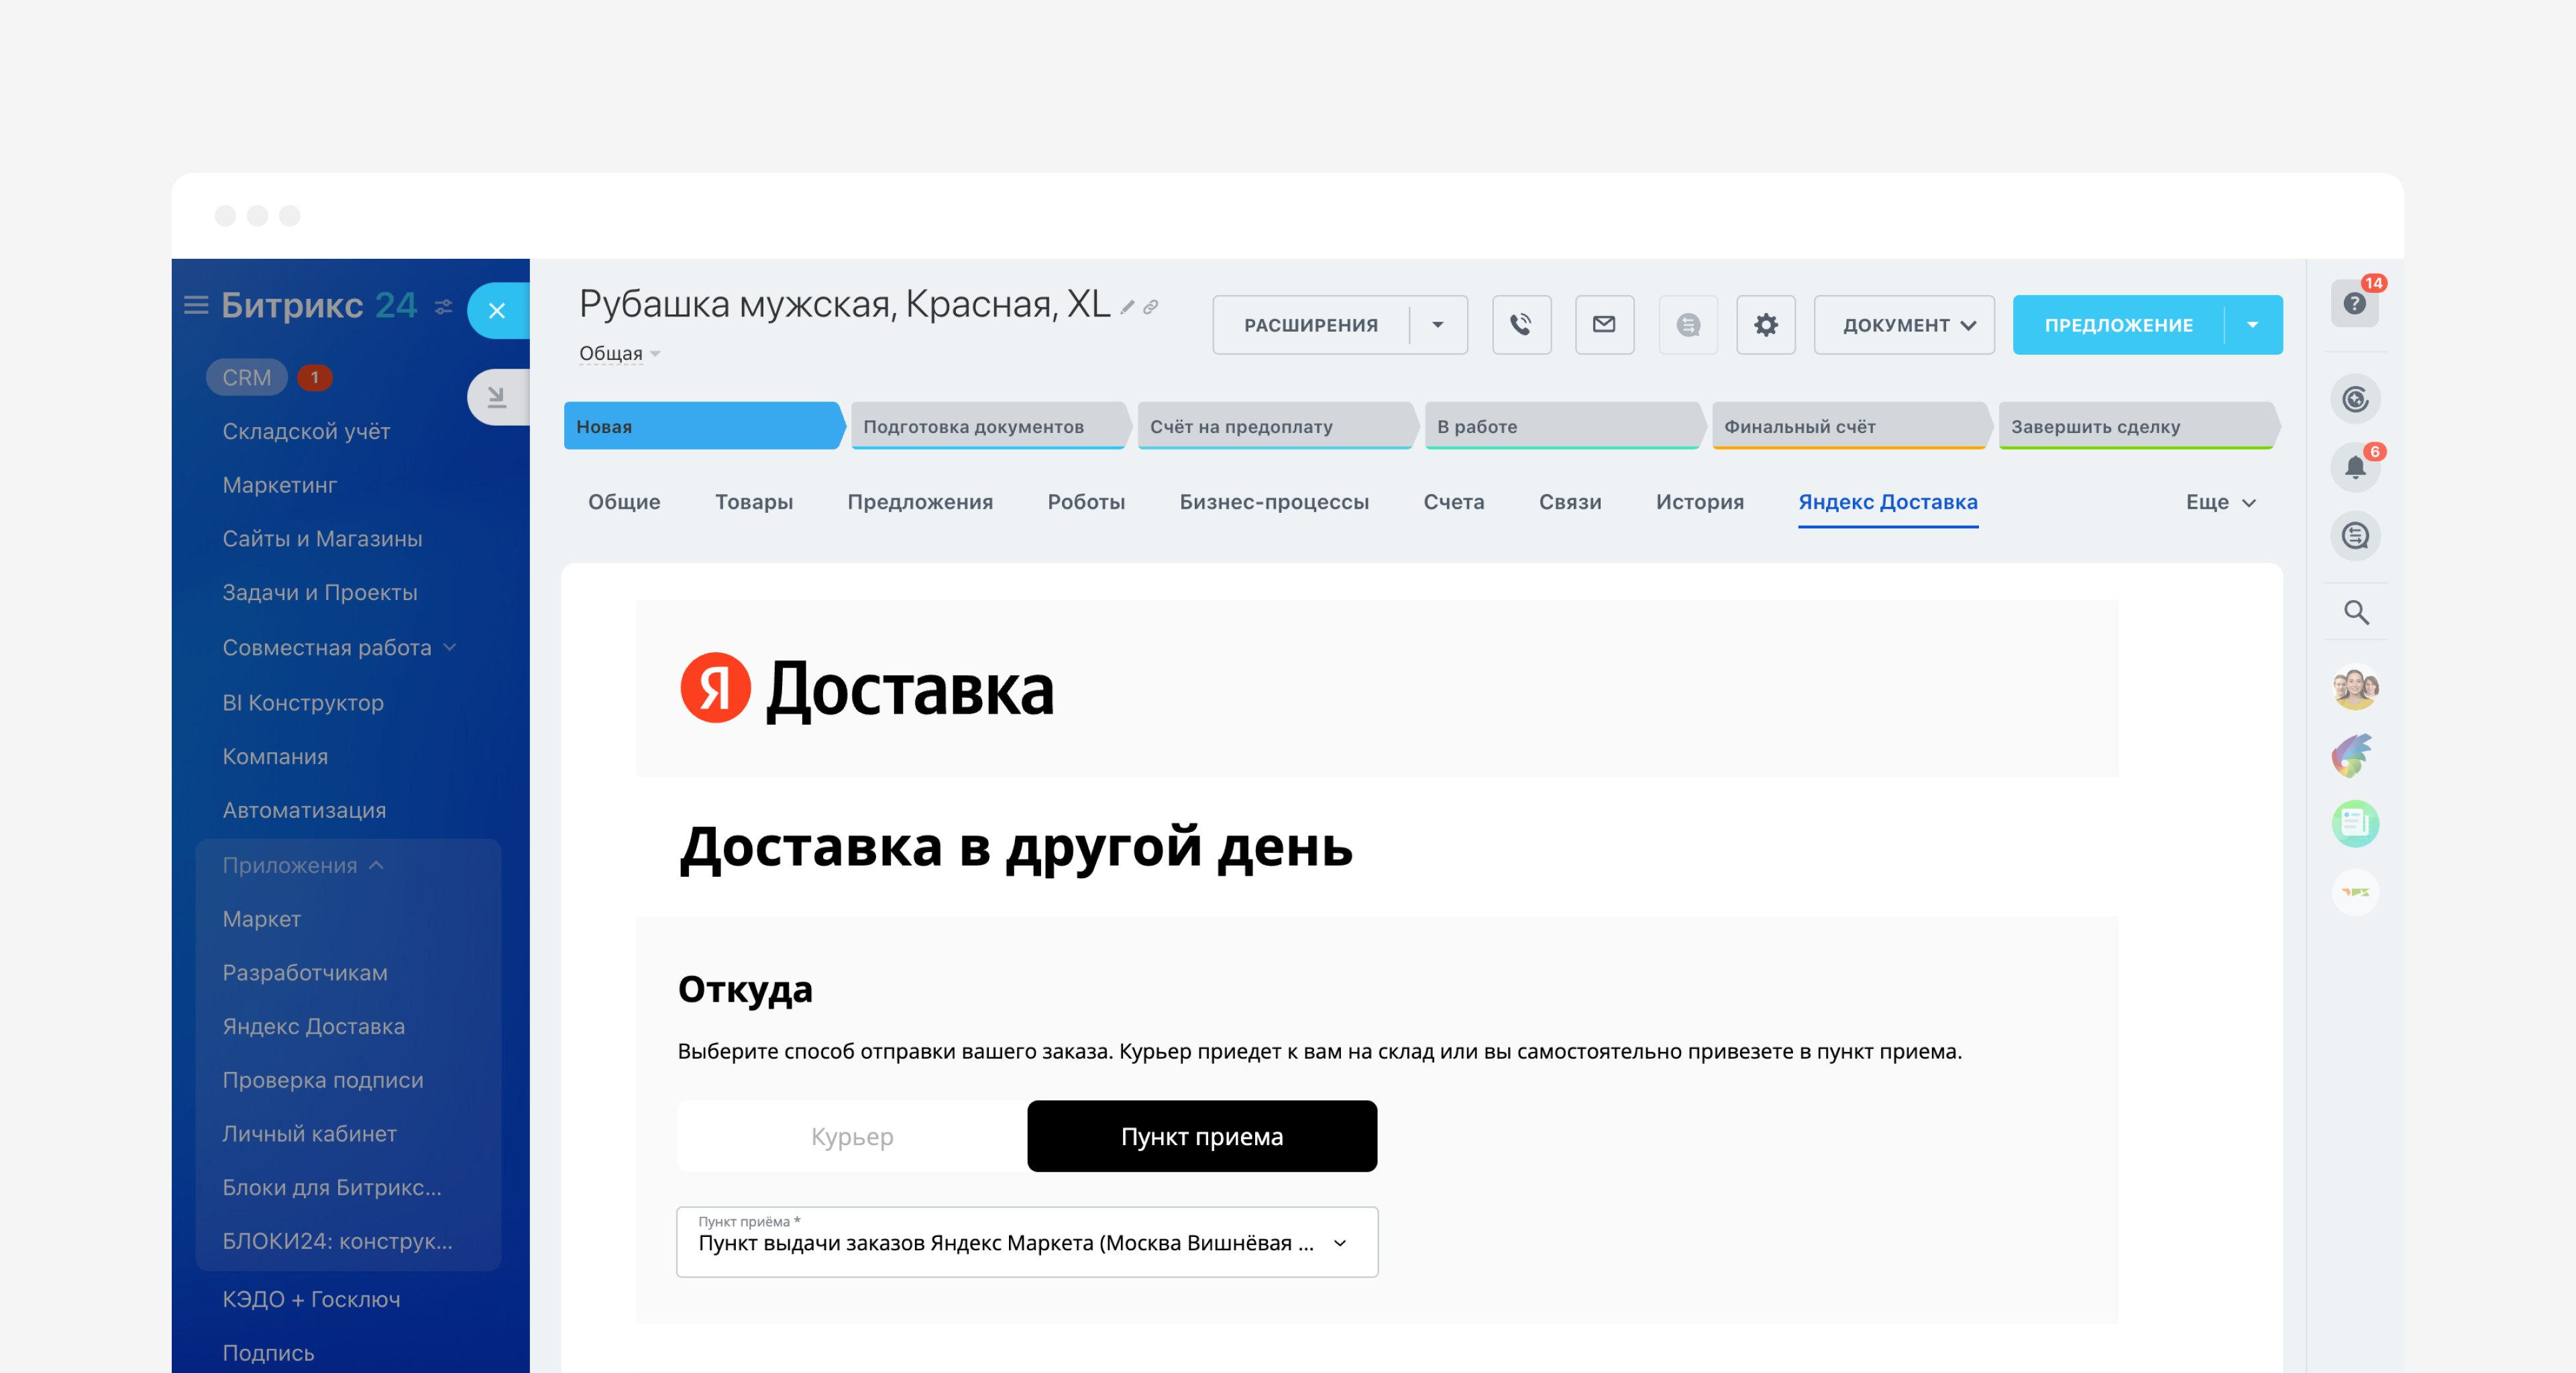Open the chat bubble icon in the deal toolbar

pos(1688,324)
